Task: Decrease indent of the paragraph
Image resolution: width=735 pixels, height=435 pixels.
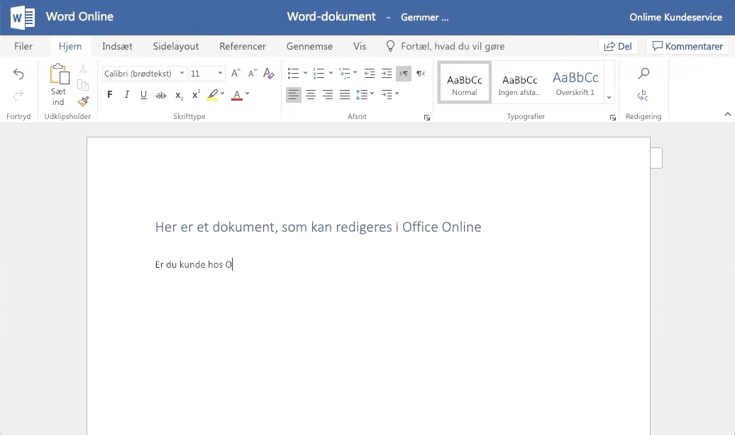Action: 370,73
